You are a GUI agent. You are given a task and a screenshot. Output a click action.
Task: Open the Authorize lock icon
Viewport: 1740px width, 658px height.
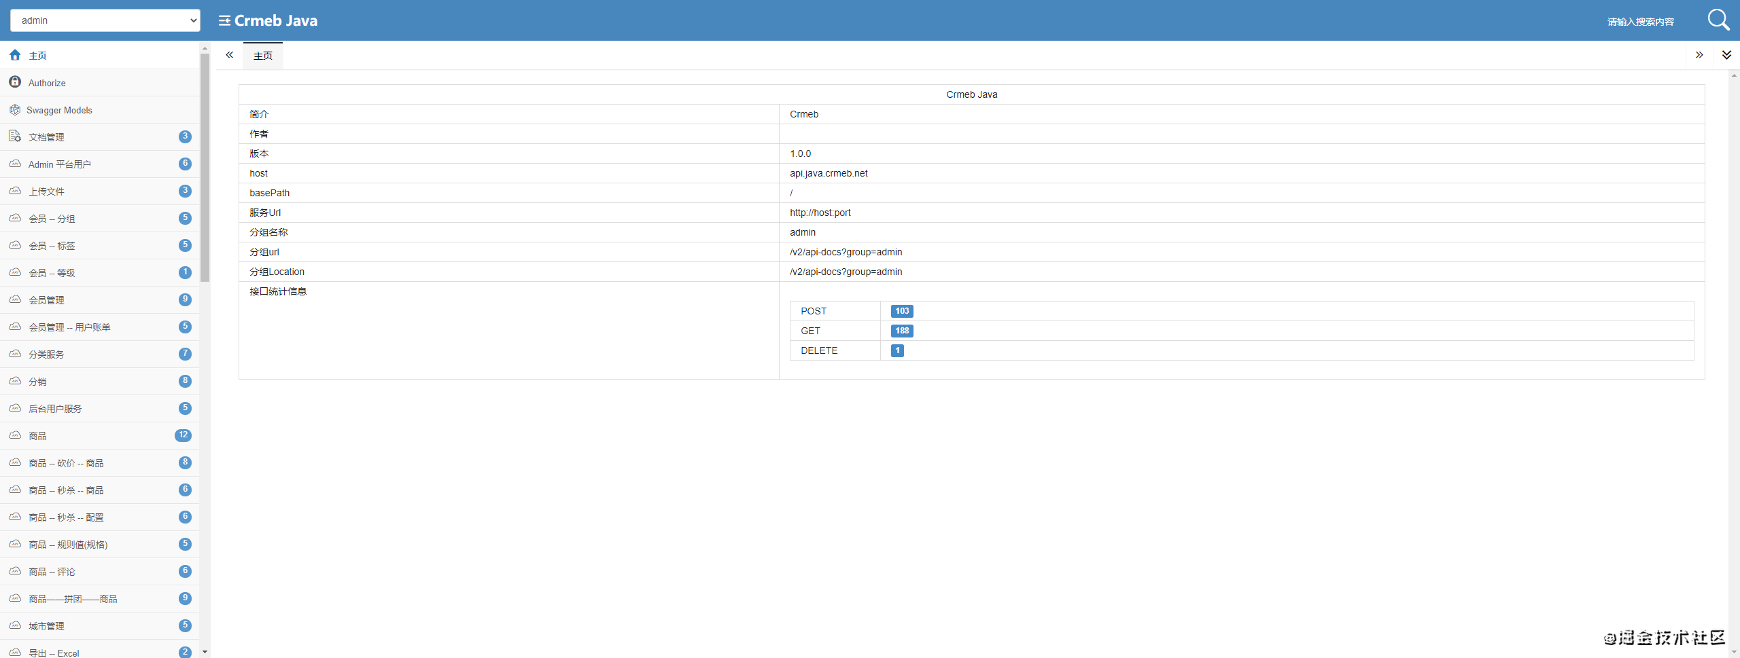click(x=15, y=82)
